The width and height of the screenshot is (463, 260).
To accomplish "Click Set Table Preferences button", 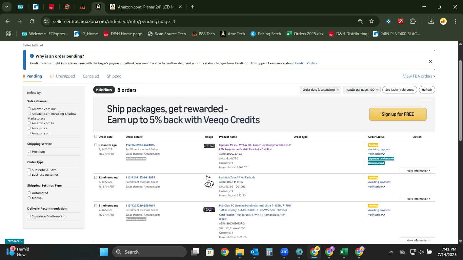I will coord(400,90).
